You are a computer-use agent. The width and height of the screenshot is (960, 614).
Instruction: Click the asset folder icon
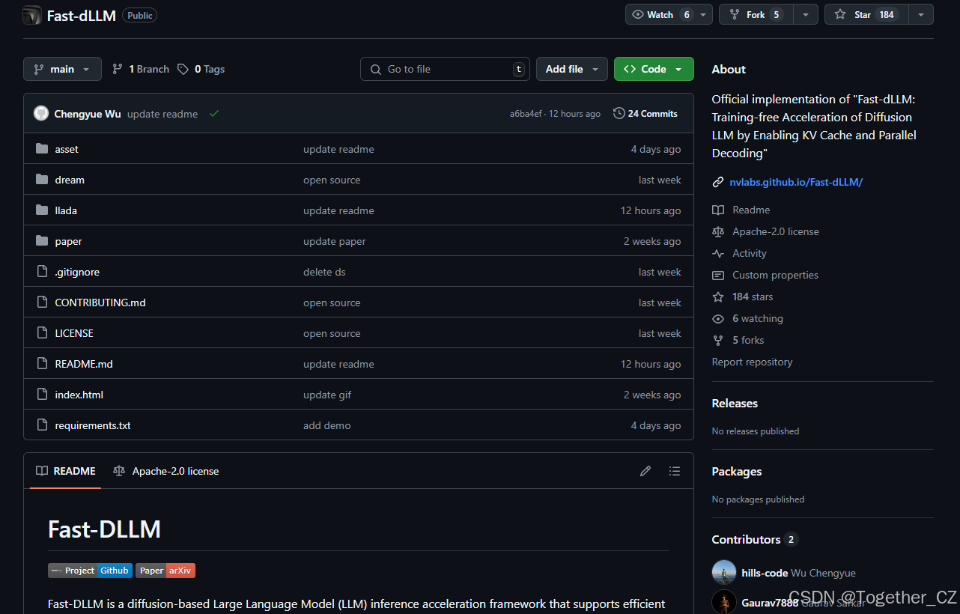tap(42, 149)
